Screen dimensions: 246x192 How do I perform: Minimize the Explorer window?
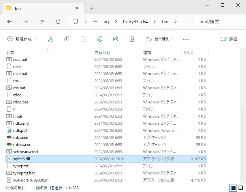coord(207,5)
